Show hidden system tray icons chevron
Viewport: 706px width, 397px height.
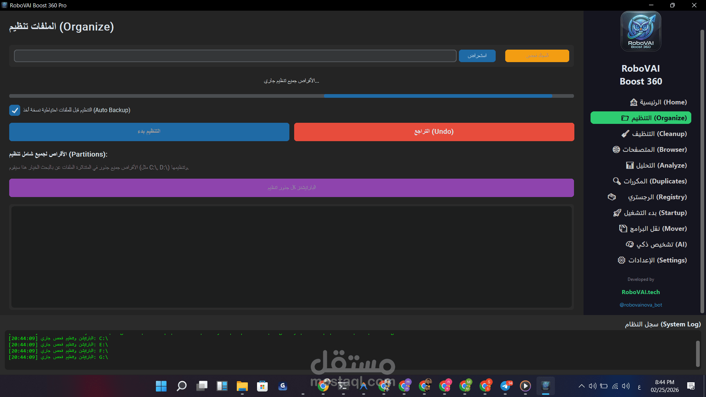581,386
